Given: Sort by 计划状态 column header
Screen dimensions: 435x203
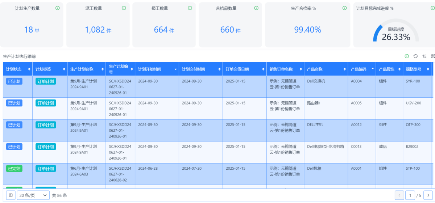Looking at the screenshot, I should click(29, 69).
